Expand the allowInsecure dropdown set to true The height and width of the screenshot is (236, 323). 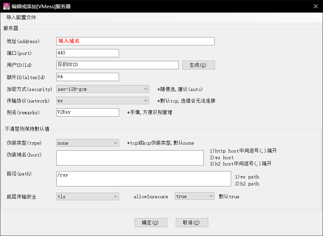[x=195, y=197]
